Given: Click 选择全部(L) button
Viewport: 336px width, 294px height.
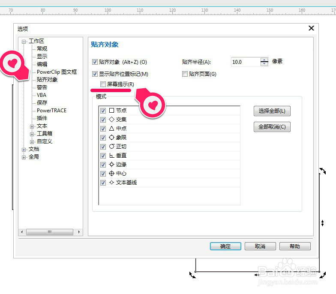Looking at the screenshot, I should click(272, 111).
